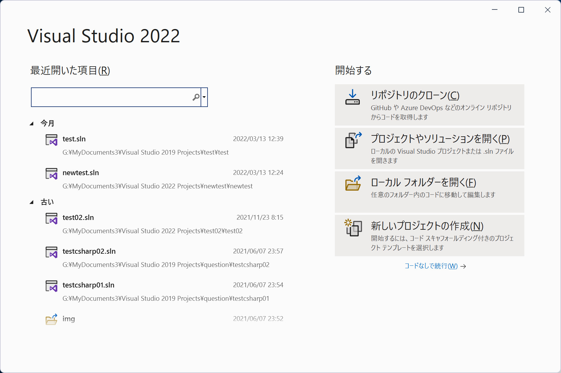Choose 新しいプロジェクトの作成(N) option
Viewport: 561px width, 373px height.
[430, 235]
